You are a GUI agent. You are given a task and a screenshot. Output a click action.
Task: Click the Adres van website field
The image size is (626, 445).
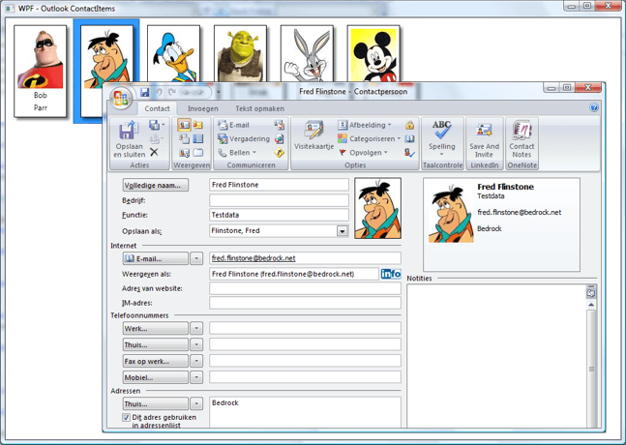[305, 288]
